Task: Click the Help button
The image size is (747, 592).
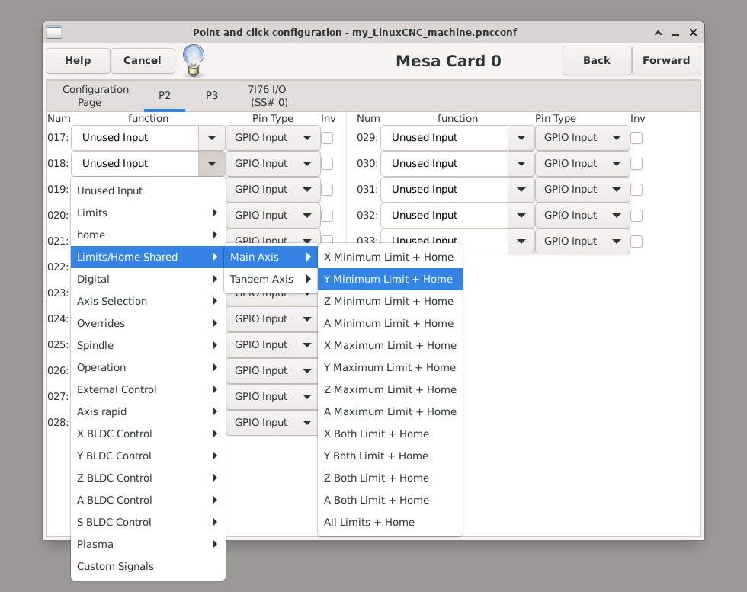Action: (x=78, y=61)
